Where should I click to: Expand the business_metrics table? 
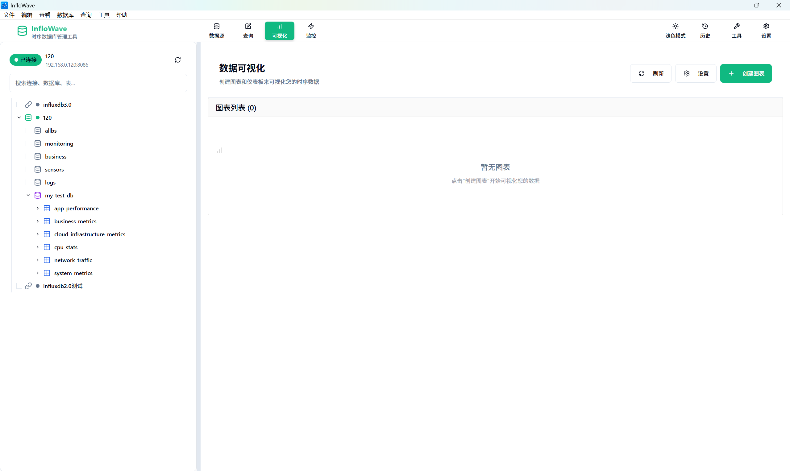click(x=37, y=221)
